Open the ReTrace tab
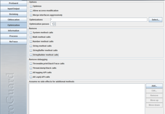The width and height of the screenshot is (165, 114). pos(13,42)
